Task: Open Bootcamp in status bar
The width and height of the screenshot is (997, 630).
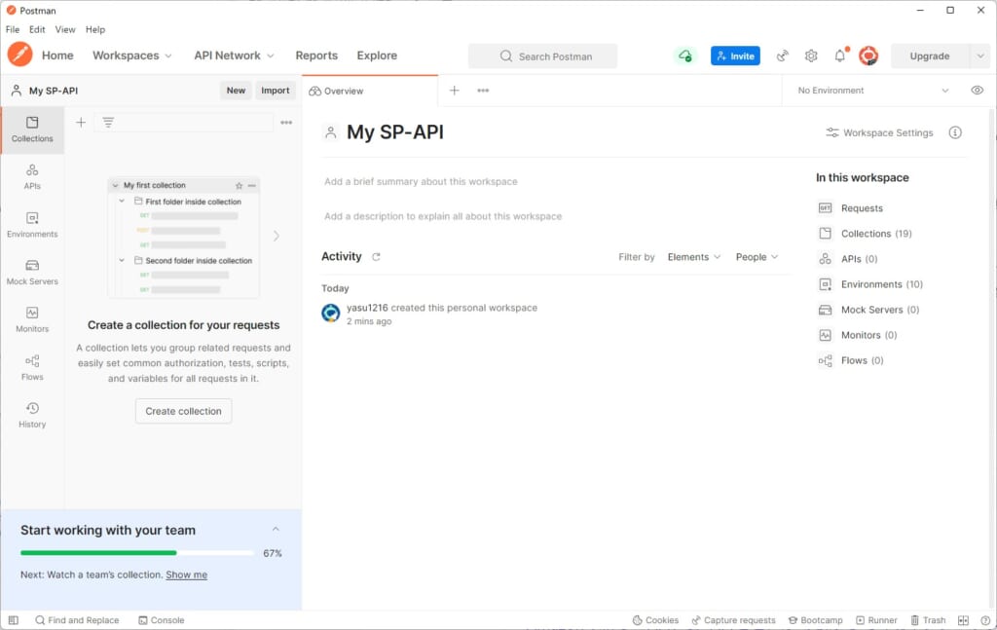Action: (816, 620)
